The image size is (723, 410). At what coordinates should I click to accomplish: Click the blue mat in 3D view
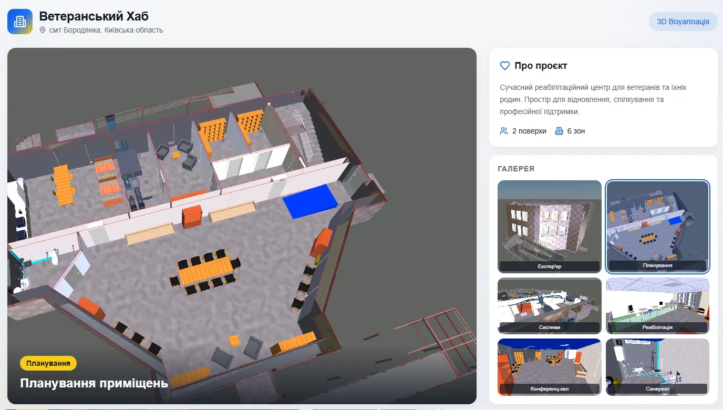(310, 201)
